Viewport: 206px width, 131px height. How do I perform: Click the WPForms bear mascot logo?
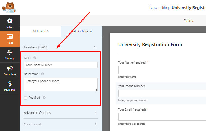pos(9,7)
